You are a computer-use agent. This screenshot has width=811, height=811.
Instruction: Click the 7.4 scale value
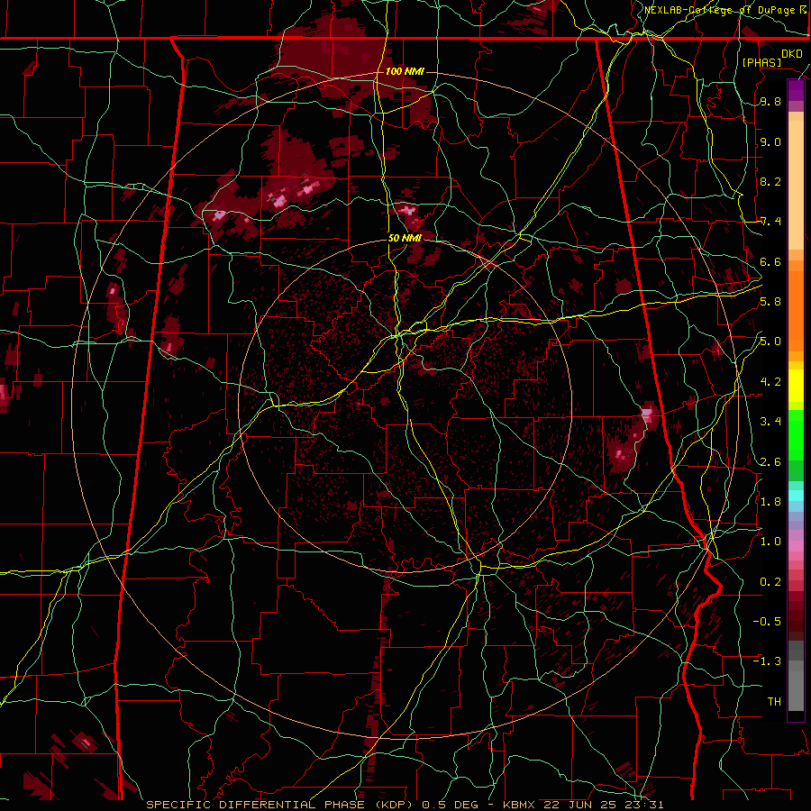770,222
